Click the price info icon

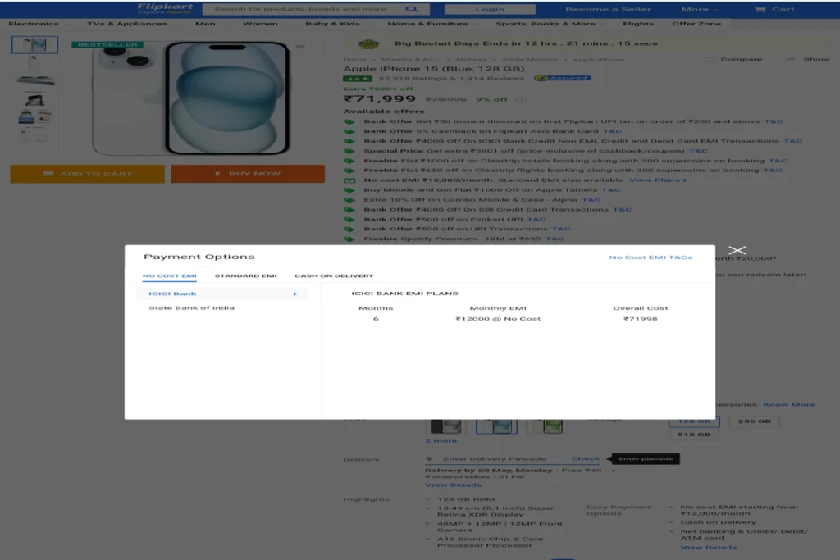tap(521, 99)
